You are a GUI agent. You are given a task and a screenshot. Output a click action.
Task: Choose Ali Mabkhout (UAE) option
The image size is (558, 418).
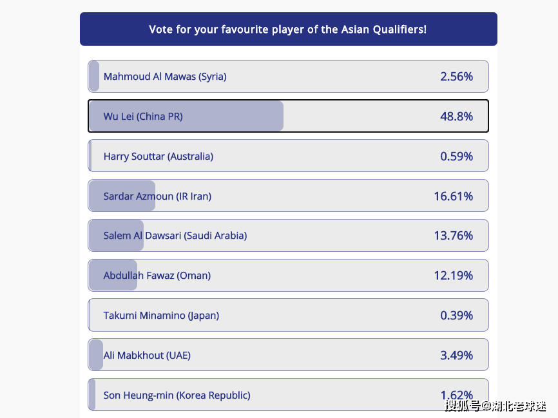pos(288,355)
